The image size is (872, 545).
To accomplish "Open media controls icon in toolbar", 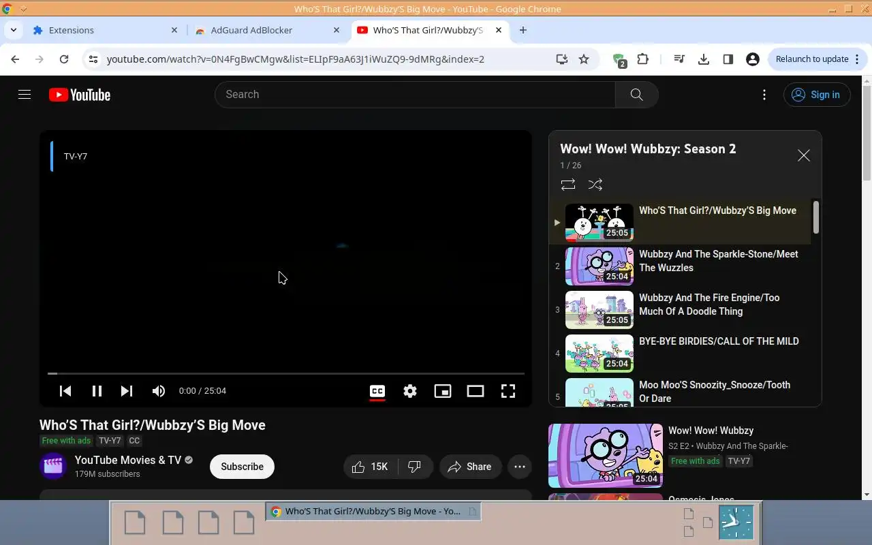I will click(x=679, y=59).
